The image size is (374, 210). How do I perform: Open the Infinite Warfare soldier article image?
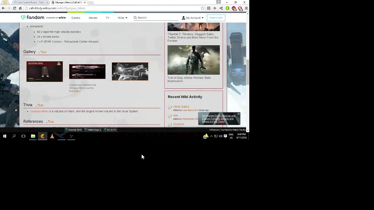coord(193,60)
